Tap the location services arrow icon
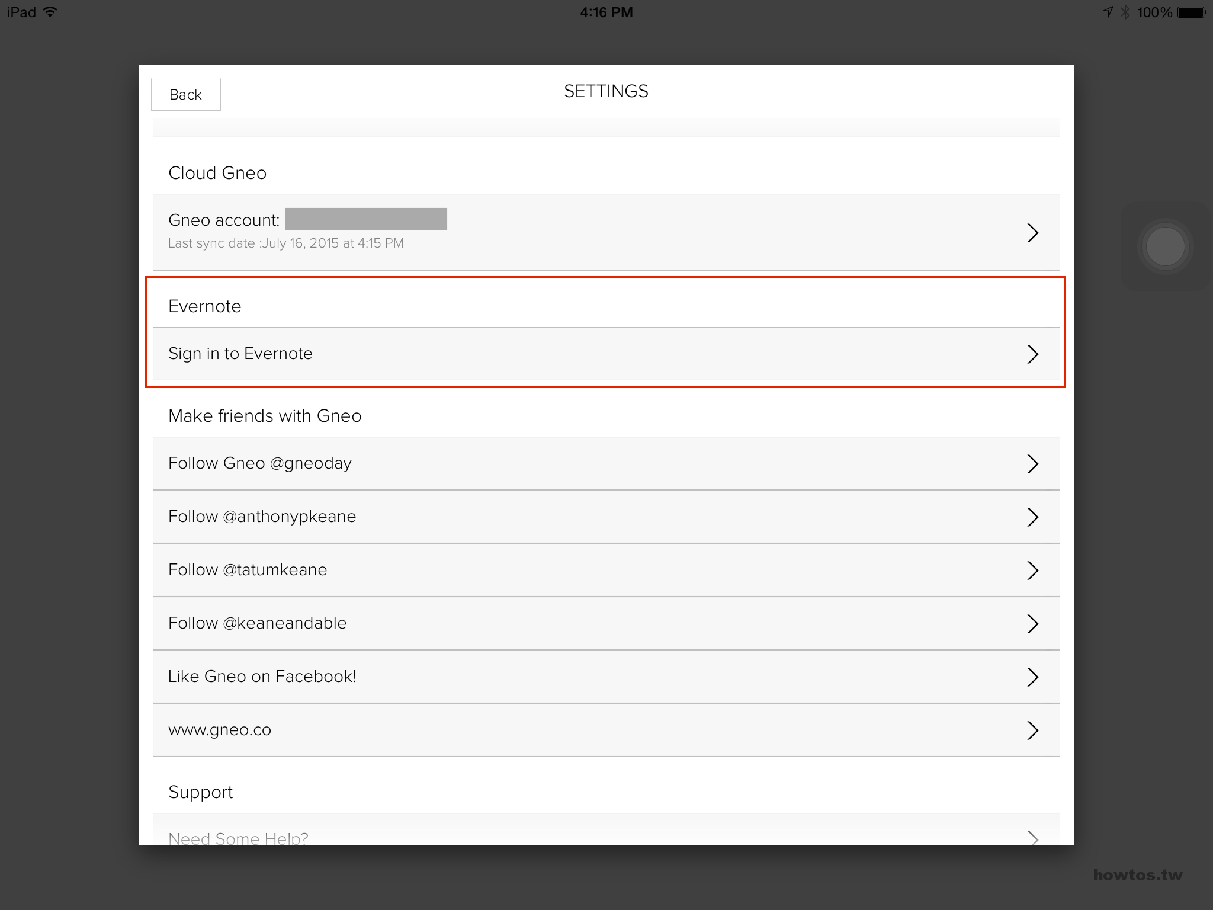Image resolution: width=1213 pixels, height=910 pixels. click(1106, 12)
